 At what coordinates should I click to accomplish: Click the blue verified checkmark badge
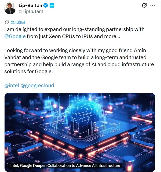point(46,5)
